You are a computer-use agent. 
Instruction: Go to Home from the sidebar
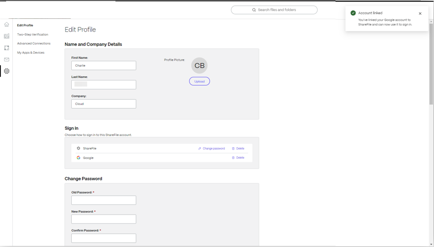7,24
